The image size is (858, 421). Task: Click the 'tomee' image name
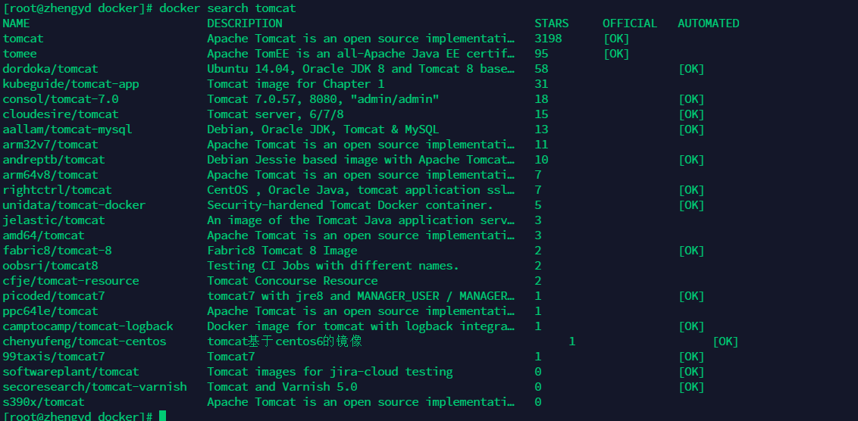coord(20,54)
